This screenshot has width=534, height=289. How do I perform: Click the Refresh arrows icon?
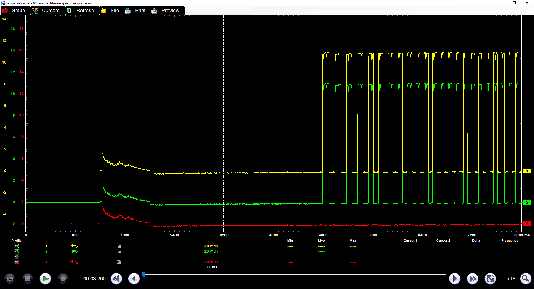pos(69,11)
